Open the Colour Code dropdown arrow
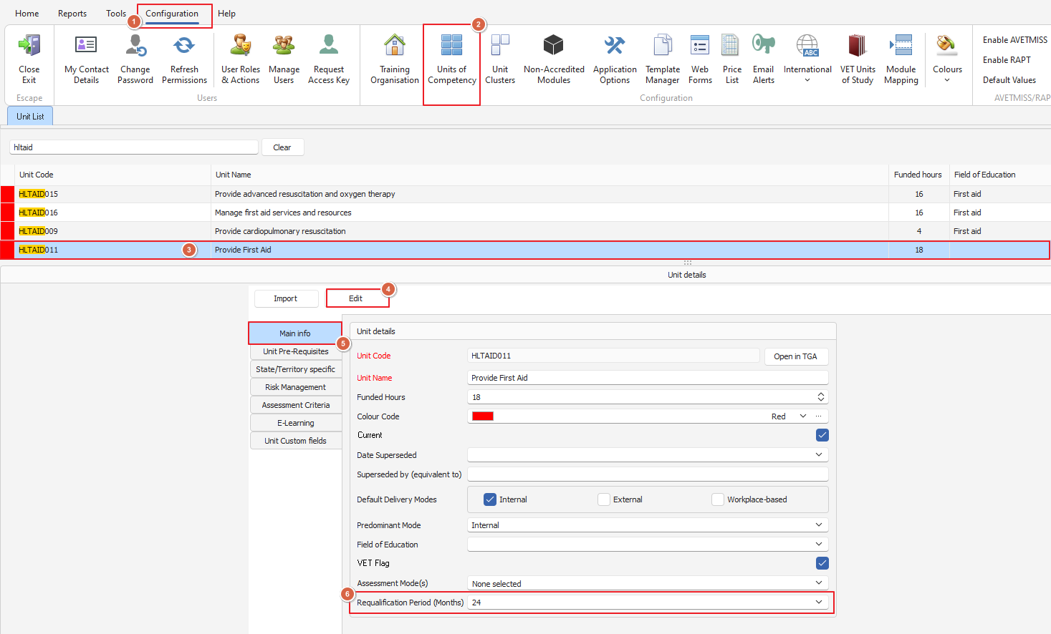 [x=803, y=416]
